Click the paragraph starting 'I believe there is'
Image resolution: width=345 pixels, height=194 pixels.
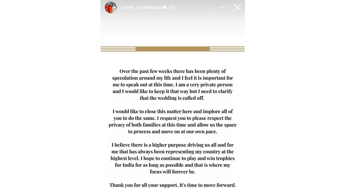[172, 158]
